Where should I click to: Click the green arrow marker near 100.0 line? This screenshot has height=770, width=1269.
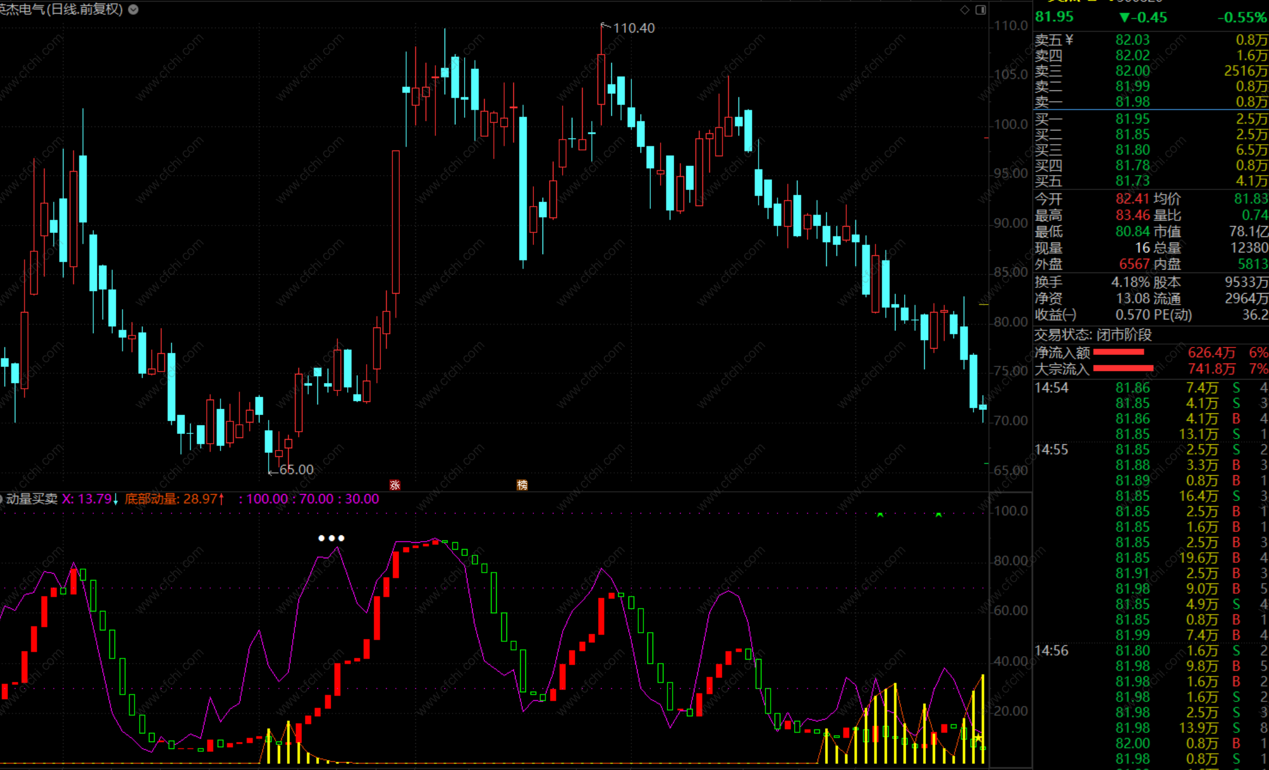pos(880,515)
